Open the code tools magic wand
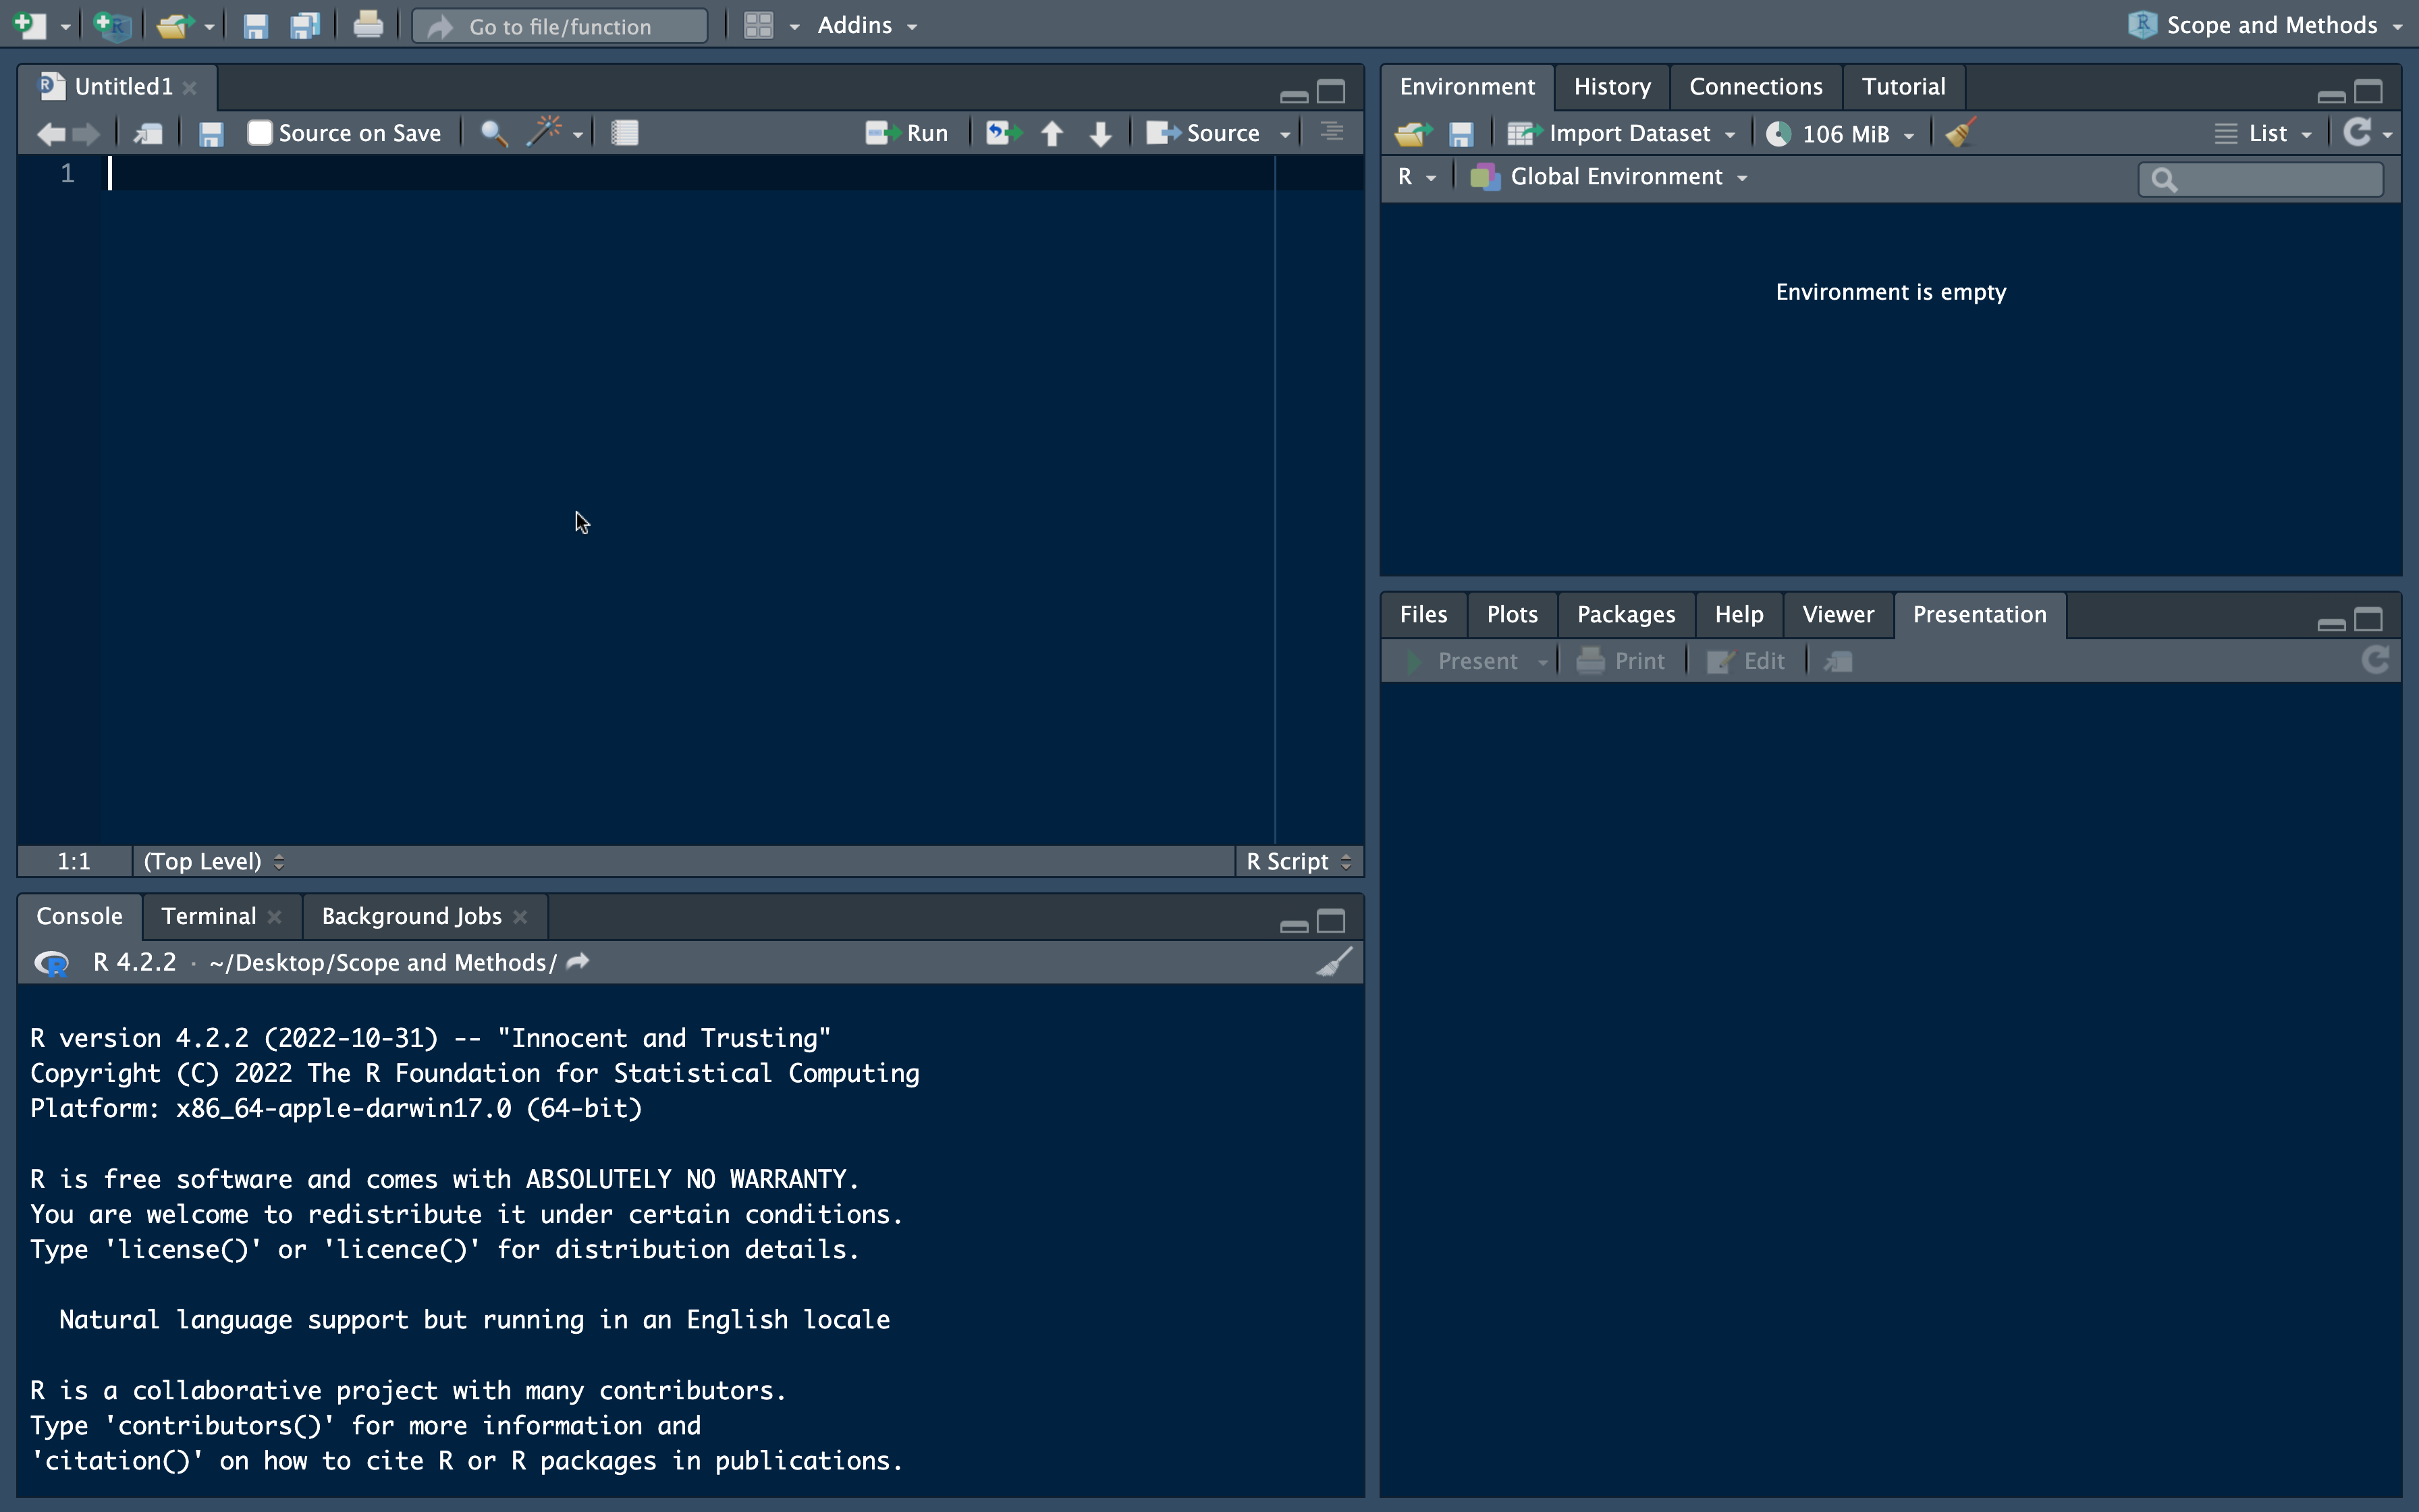The image size is (2419, 1512). pyautogui.click(x=546, y=132)
